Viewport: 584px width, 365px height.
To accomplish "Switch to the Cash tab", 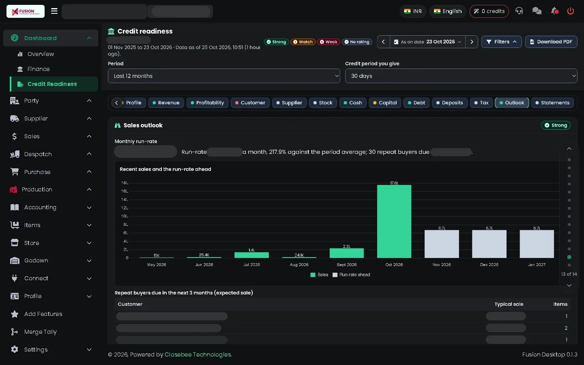I will click(x=353, y=103).
